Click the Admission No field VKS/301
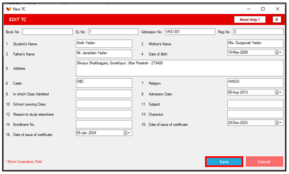The image size is (289, 174). coord(190,32)
